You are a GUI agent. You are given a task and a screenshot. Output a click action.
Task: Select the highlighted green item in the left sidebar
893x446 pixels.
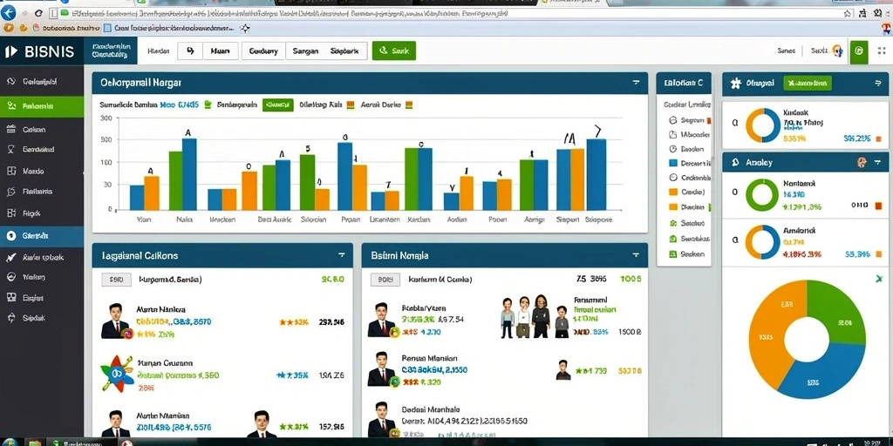pyautogui.click(x=42, y=106)
